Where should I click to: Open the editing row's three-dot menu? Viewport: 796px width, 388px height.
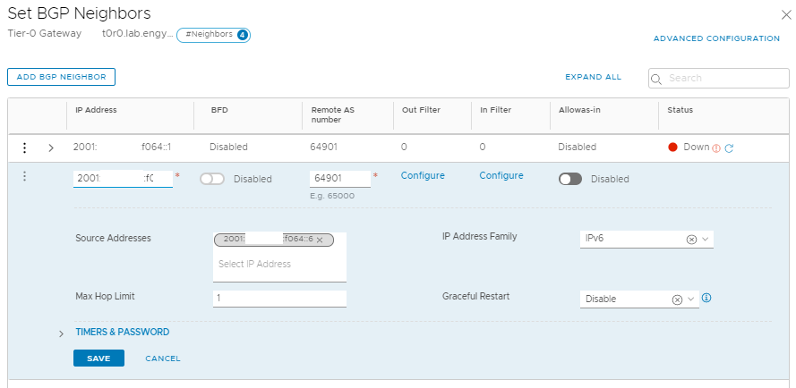tap(25, 177)
